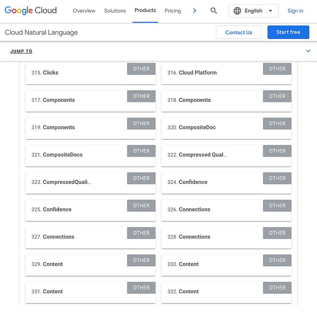Select Solutions in the top navigation
The image size is (317, 313).
(x=115, y=11)
